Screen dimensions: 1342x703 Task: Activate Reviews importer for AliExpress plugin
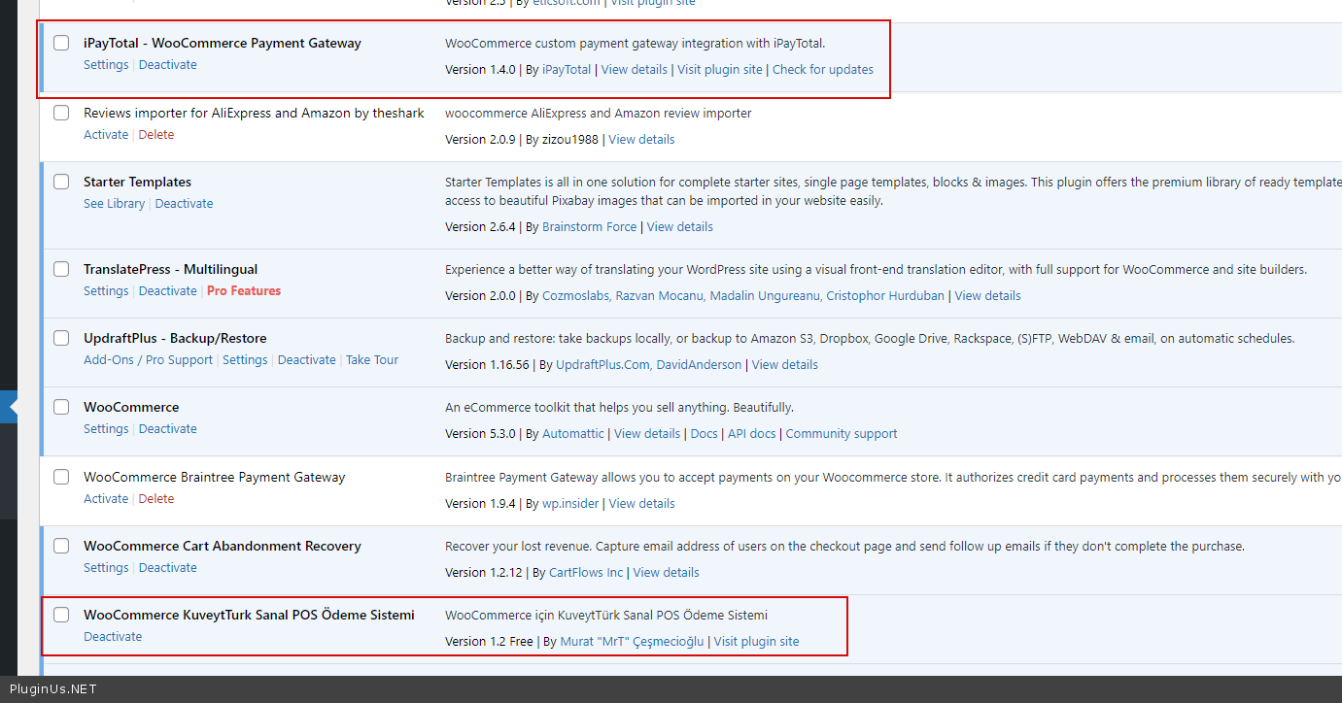pyautogui.click(x=106, y=135)
